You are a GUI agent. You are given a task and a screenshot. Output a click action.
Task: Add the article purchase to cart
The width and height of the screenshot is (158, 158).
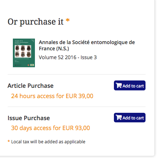[x=130, y=86]
